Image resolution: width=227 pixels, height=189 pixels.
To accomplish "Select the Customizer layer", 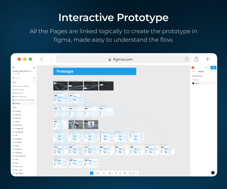I will [18, 152].
